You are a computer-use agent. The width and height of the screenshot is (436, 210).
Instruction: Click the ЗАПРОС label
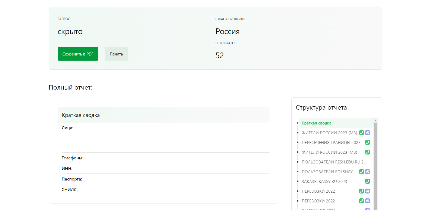(64, 19)
